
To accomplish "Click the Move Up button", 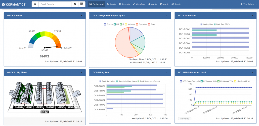I will coord(185,119).
